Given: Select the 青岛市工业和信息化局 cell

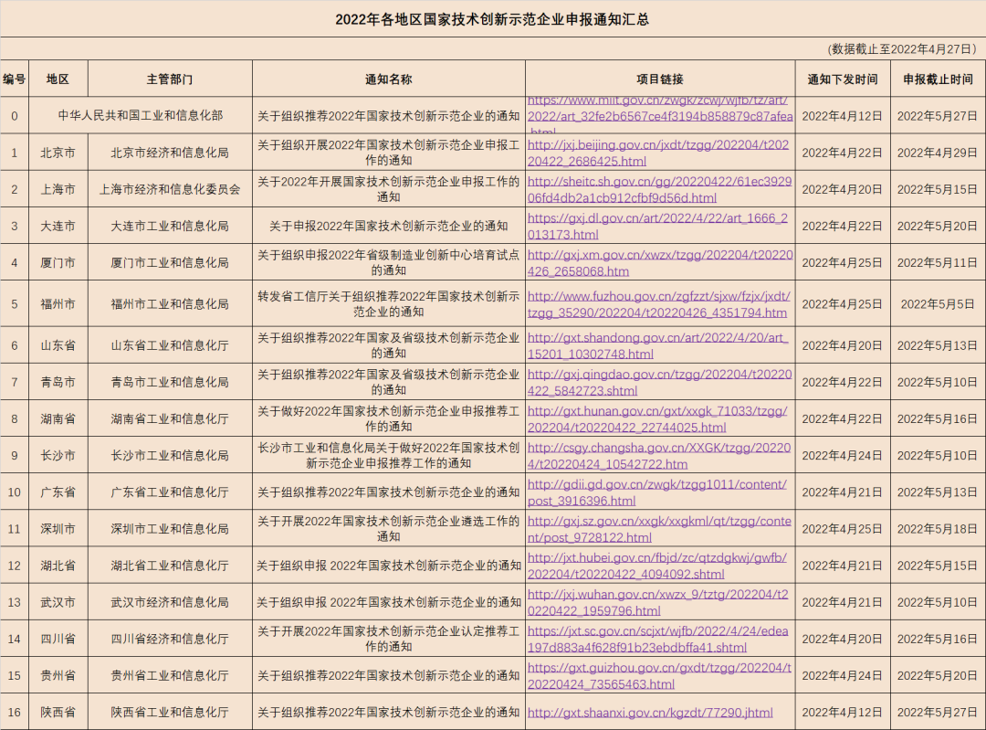Looking at the screenshot, I should coord(170,382).
